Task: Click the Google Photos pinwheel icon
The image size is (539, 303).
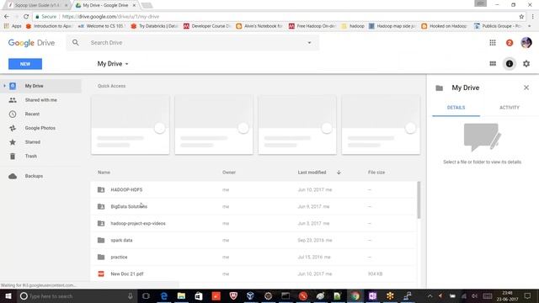Action: (13, 128)
